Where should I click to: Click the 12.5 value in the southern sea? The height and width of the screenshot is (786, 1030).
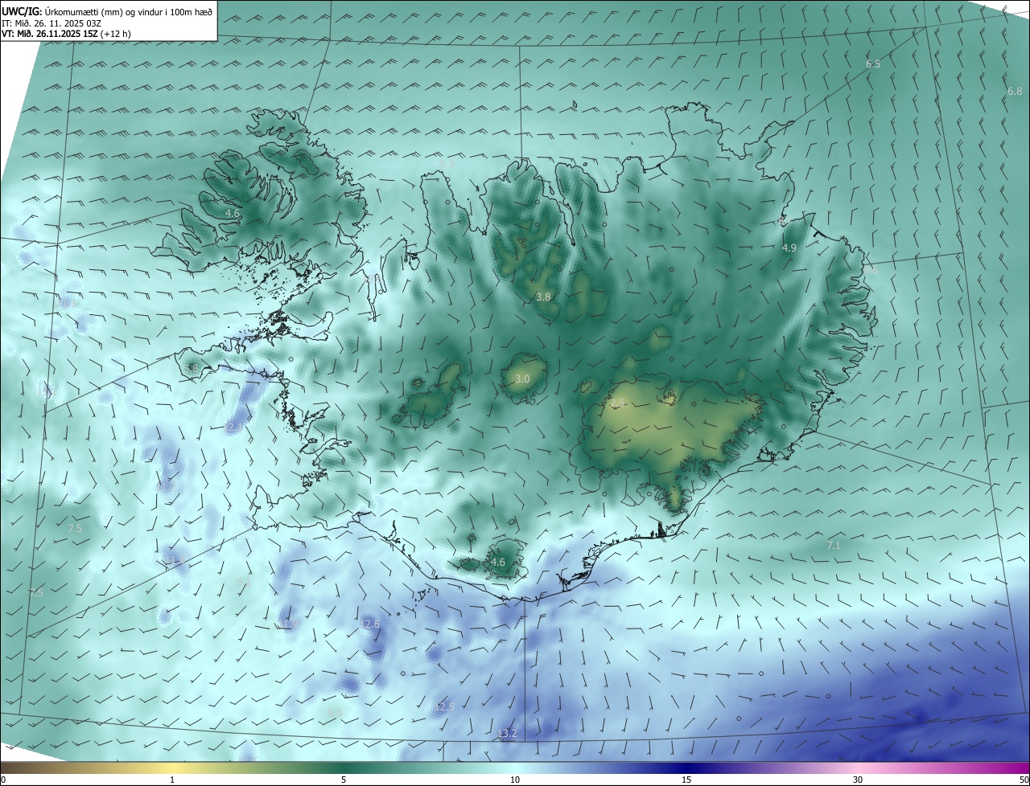point(445,706)
